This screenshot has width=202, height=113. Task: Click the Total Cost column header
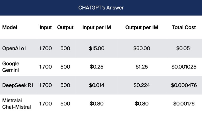[184, 28]
